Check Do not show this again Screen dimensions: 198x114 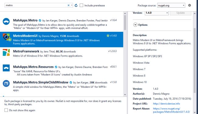point(6,110)
